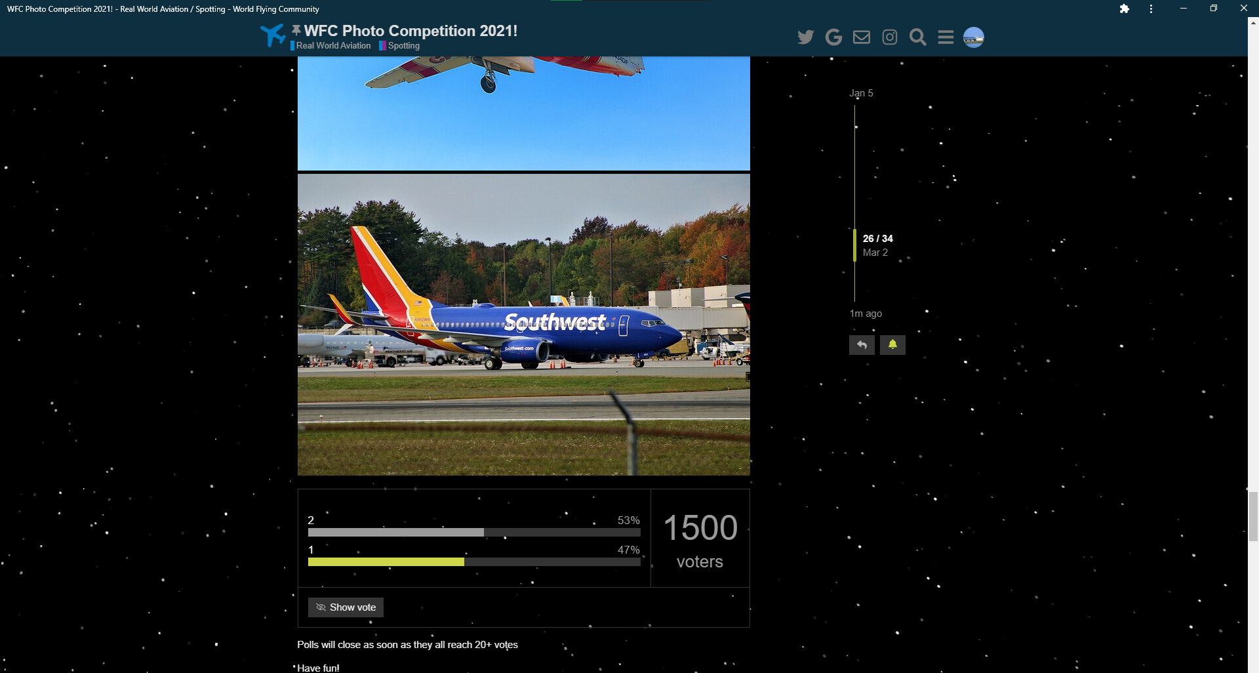The image size is (1259, 673).
Task: Open the red aircraft photo at top
Action: tap(524, 113)
